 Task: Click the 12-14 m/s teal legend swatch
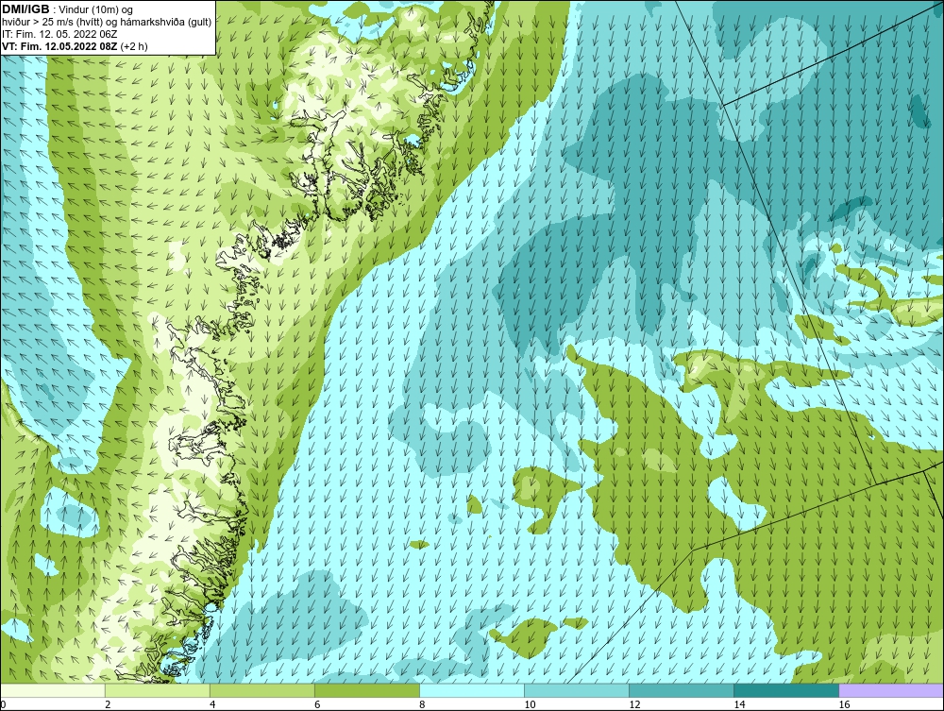(682, 690)
